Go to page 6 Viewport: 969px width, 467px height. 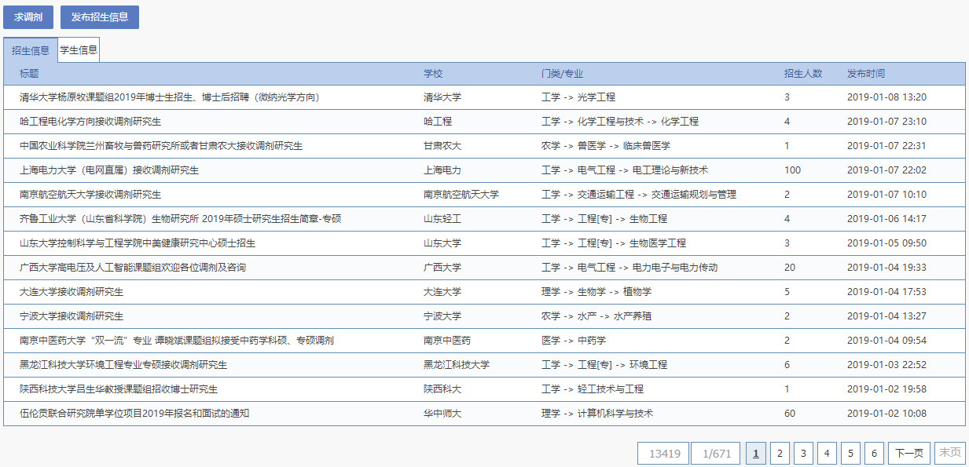(x=874, y=454)
